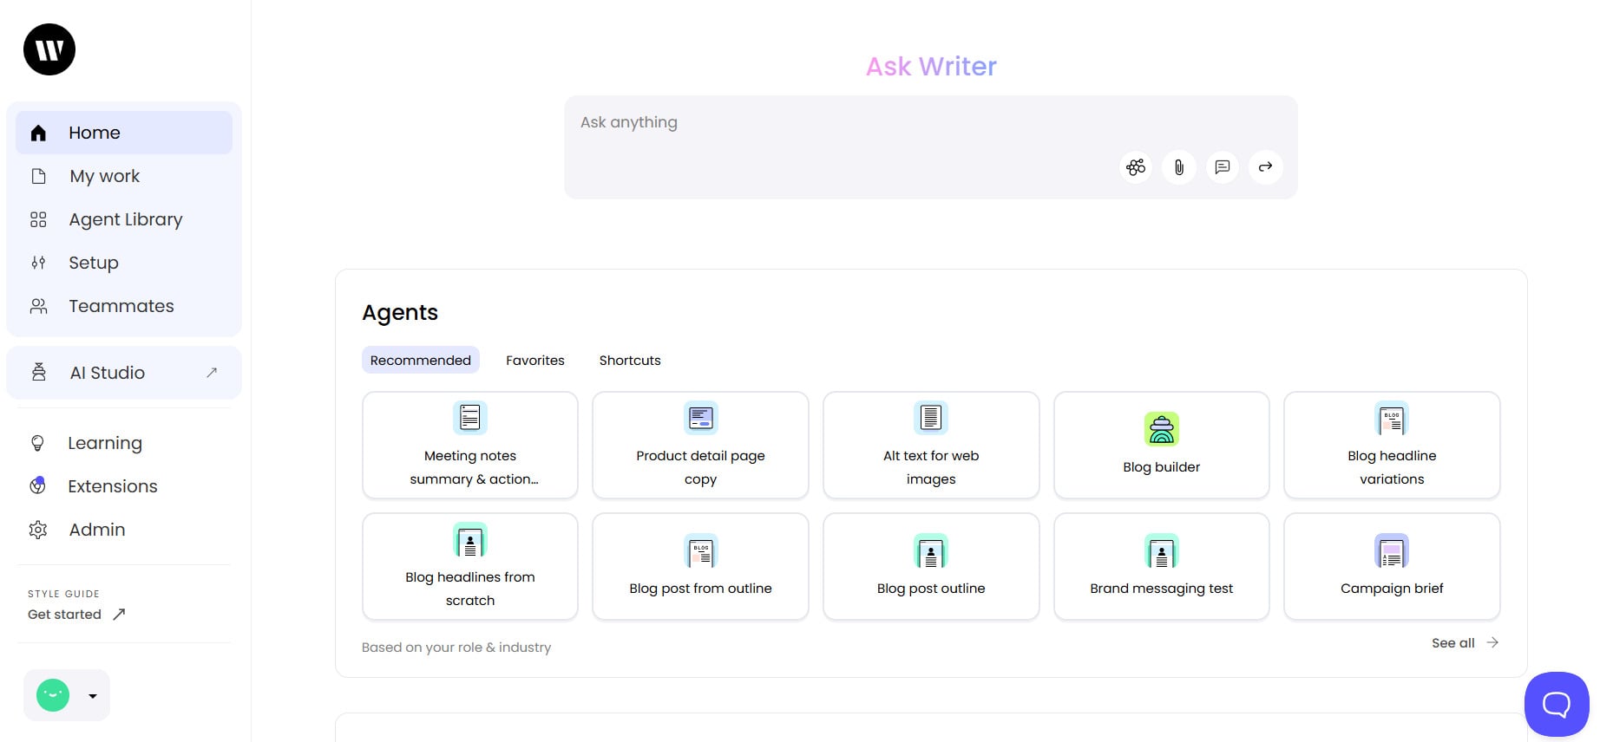
Task: Select the Recommended agents tab
Action: click(421, 361)
